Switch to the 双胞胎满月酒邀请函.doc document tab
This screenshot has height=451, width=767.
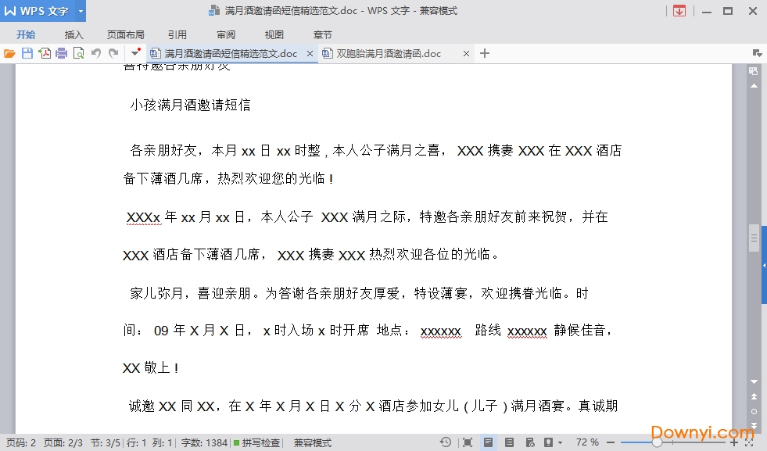(x=388, y=53)
